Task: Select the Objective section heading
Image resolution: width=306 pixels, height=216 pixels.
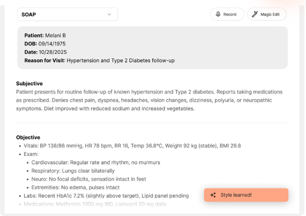Action: coord(28,137)
